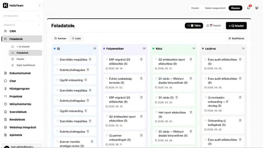This screenshot has width=263, height=148.
Task: Open 'Q1 zárás (5)' task card
Action: (x=174, y=100)
